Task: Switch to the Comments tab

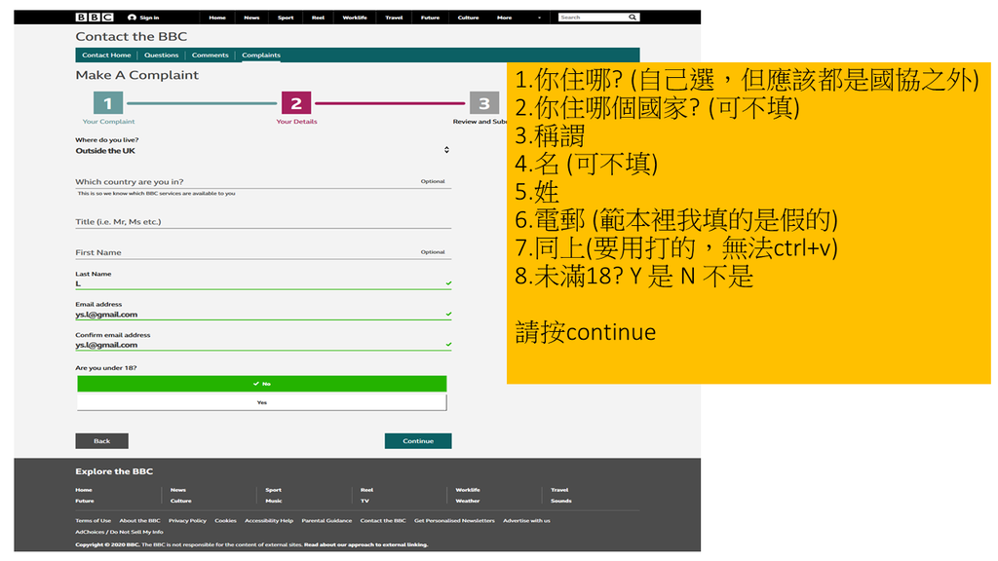Action: click(211, 56)
